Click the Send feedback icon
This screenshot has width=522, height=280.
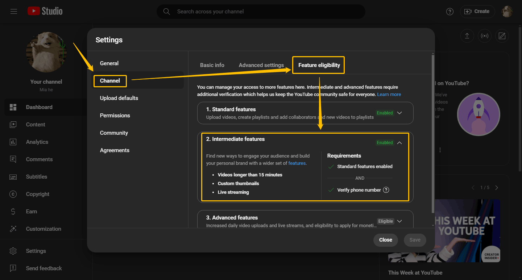[13, 268]
